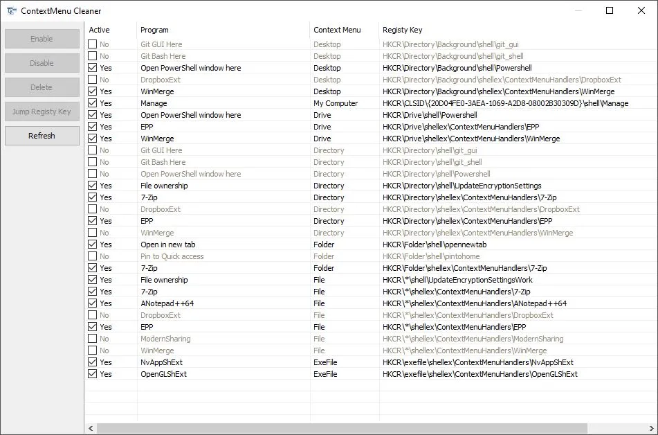Click registry key HKCR\Directory\Background\shell\git_gui

(x=450, y=44)
